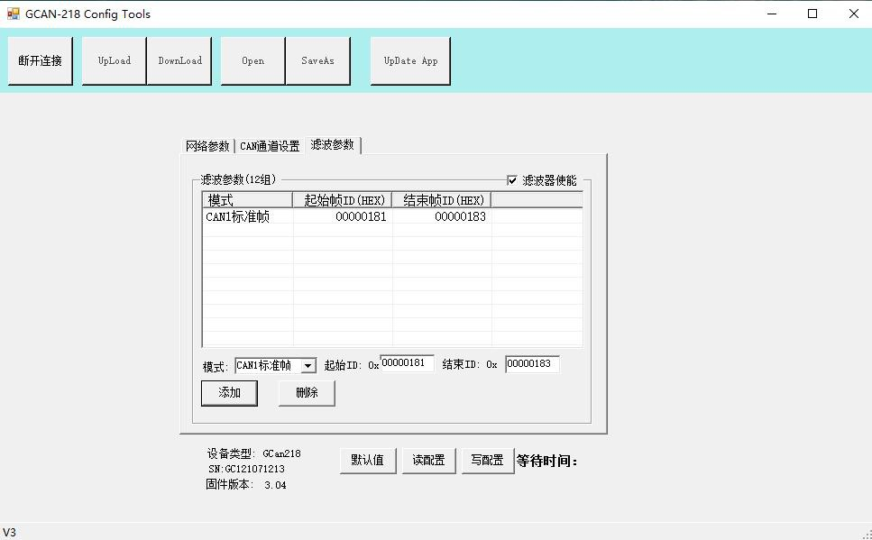Screen dimensions: 872x540
Task: Open the CAN通道设置 tab
Action: (x=270, y=146)
